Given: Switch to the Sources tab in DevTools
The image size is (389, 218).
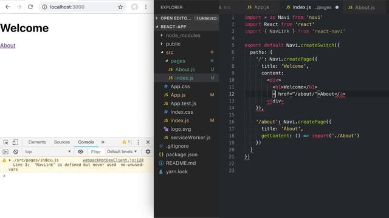Looking at the screenshot, I should (62, 142).
